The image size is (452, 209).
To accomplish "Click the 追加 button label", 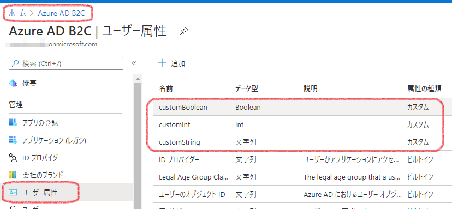I will [x=178, y=64].
